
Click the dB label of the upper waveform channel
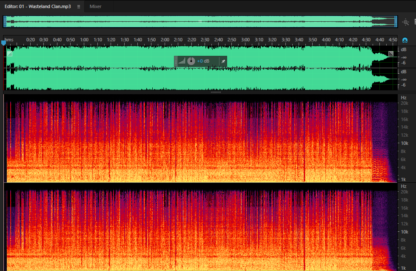pyautogui.click(x=404, y=49)
